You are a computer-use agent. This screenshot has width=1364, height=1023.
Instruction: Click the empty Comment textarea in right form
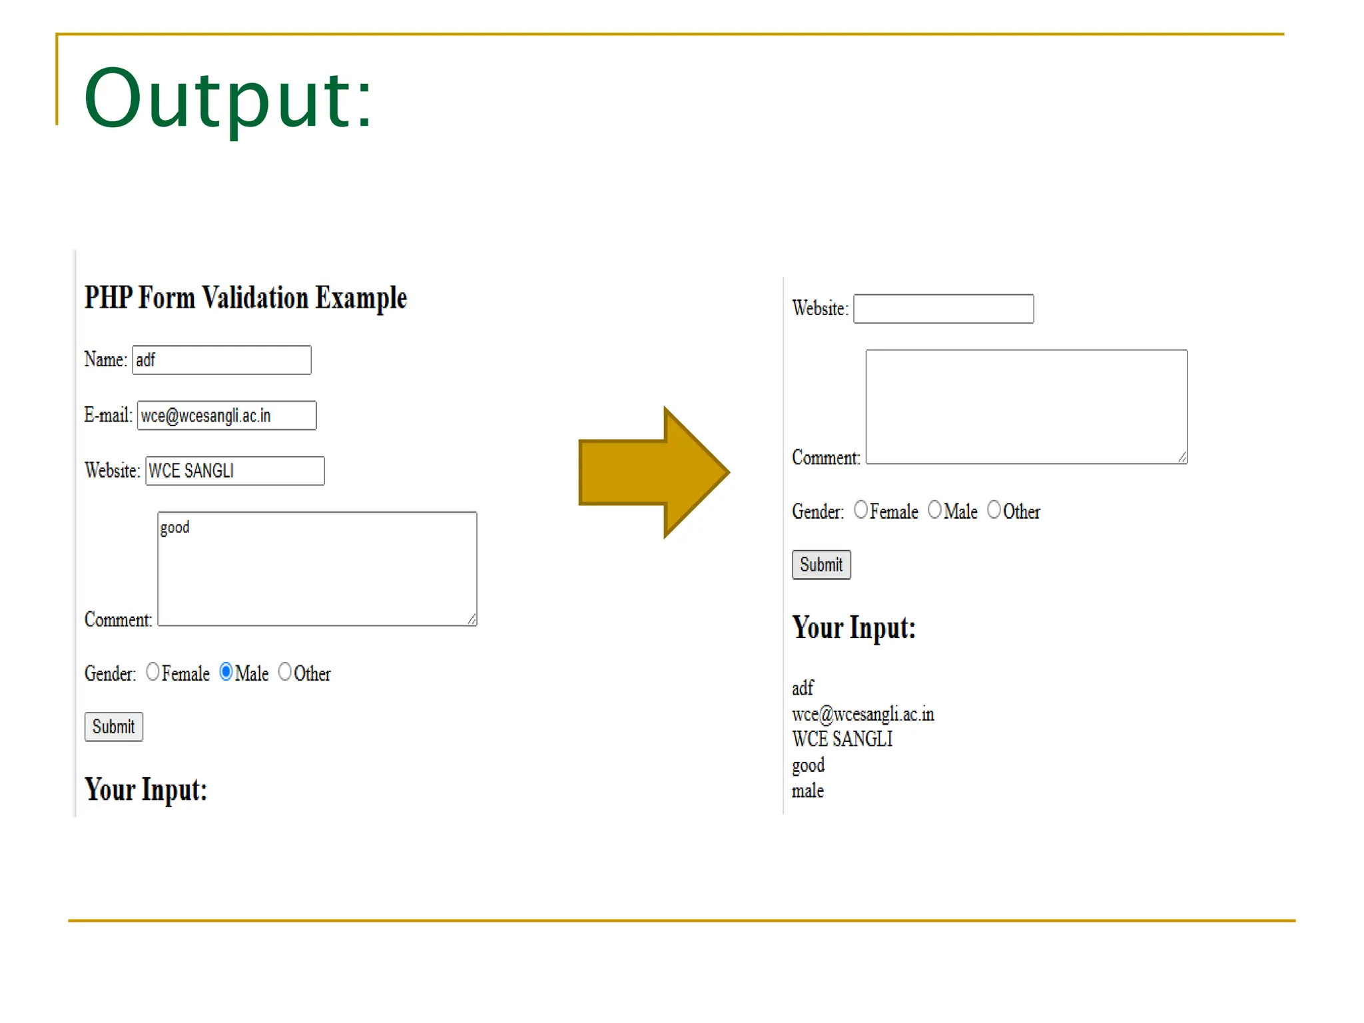pyautogui.click(x=1026, y=406)
